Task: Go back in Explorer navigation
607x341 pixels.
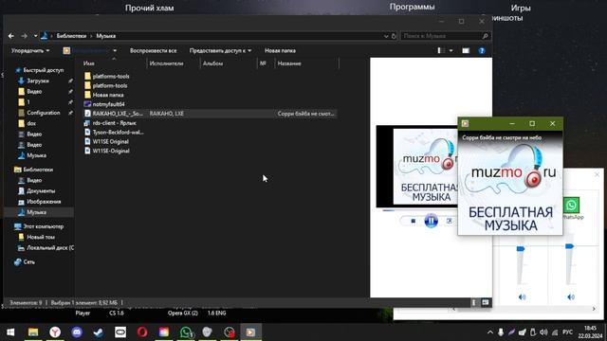Action: tap(11, 36)
